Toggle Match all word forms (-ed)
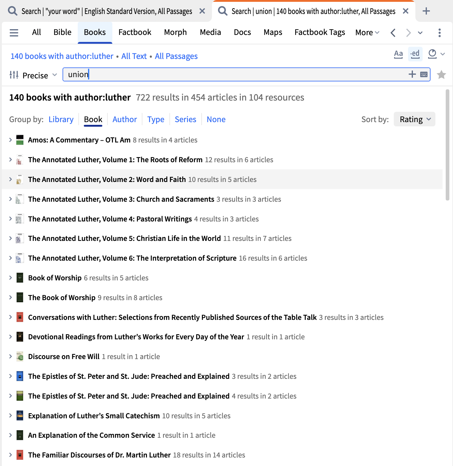This screenshot has height=466, width=453. 415,54
